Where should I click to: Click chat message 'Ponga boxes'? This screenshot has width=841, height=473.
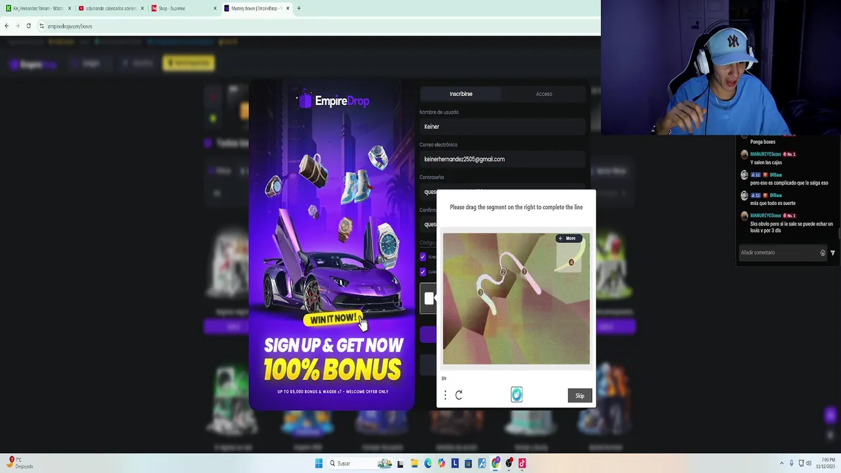click(763, 142)
